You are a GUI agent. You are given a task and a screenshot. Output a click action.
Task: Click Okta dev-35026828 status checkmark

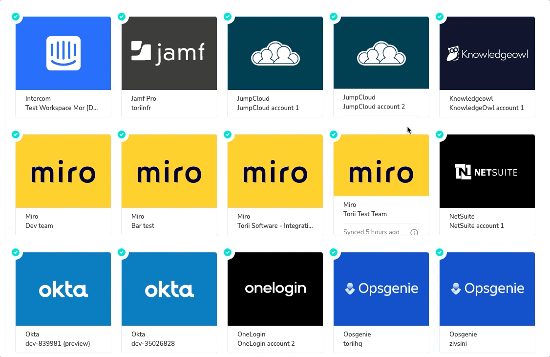coord(122,252)
